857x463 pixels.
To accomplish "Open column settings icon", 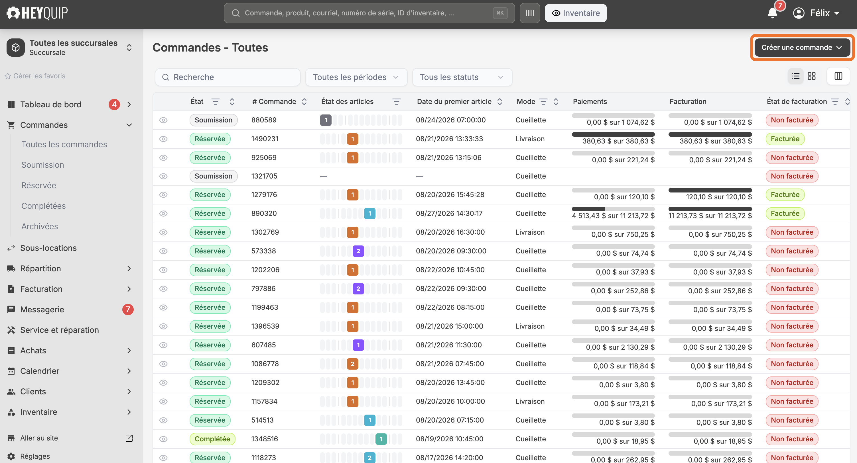I will point(838,76).
